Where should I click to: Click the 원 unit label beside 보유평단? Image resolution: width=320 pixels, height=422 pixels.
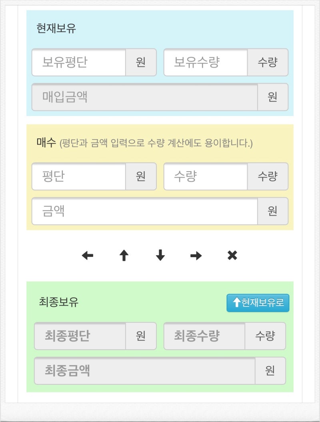coord(141,62)
